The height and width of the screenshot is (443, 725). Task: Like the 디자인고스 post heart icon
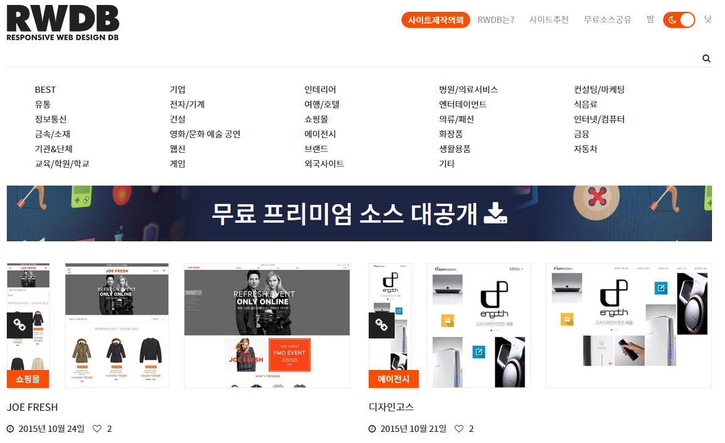pos(458,429)
